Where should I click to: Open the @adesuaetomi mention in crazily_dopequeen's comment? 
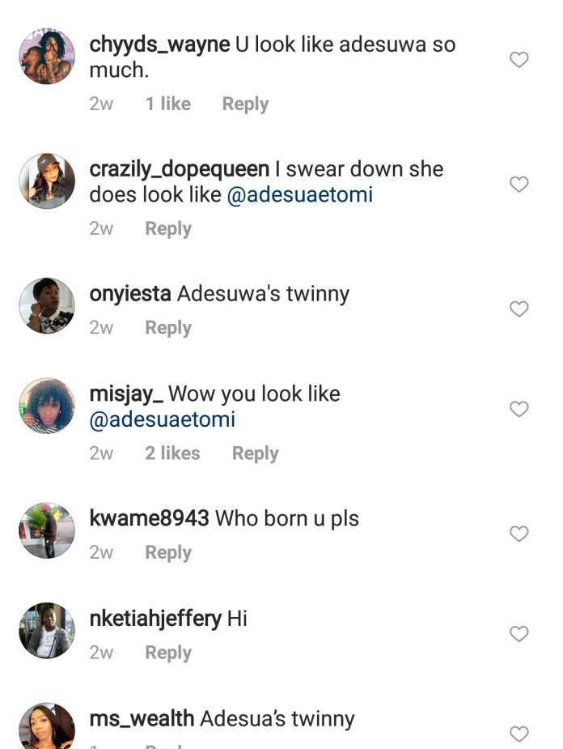(x=300, y=196)
